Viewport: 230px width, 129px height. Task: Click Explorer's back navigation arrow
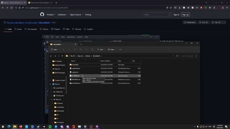pyautogui.click(x=51, y=56)
